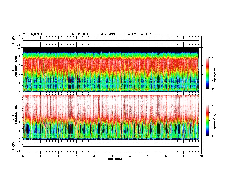Image resolution: width=227 pixels, height=175 pixels.
Task: Click time axis tick label '9'
Action: [183, 156]
